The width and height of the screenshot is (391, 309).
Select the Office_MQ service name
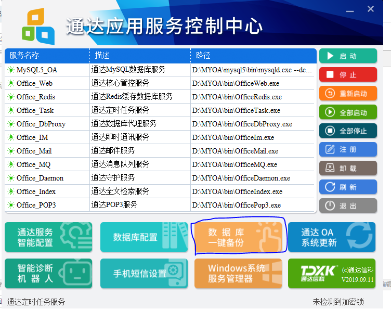34,164
